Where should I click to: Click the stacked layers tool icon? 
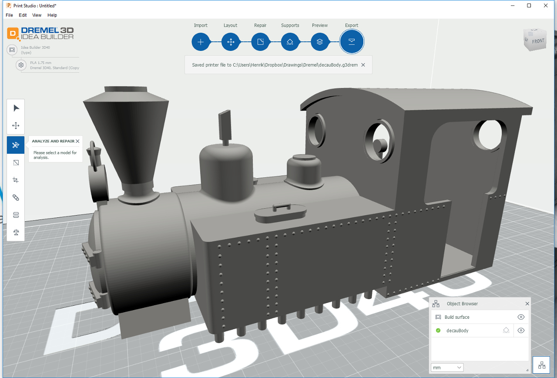pos(16,215)
